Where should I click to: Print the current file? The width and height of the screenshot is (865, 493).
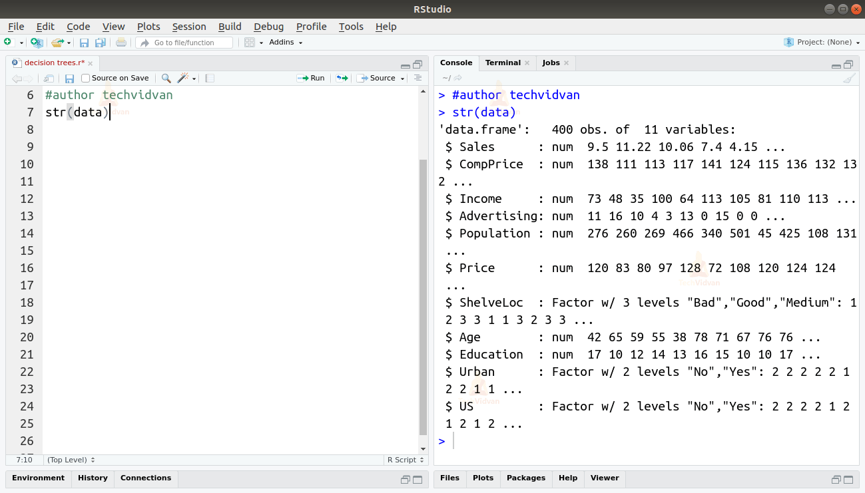(x=122, y=42)
